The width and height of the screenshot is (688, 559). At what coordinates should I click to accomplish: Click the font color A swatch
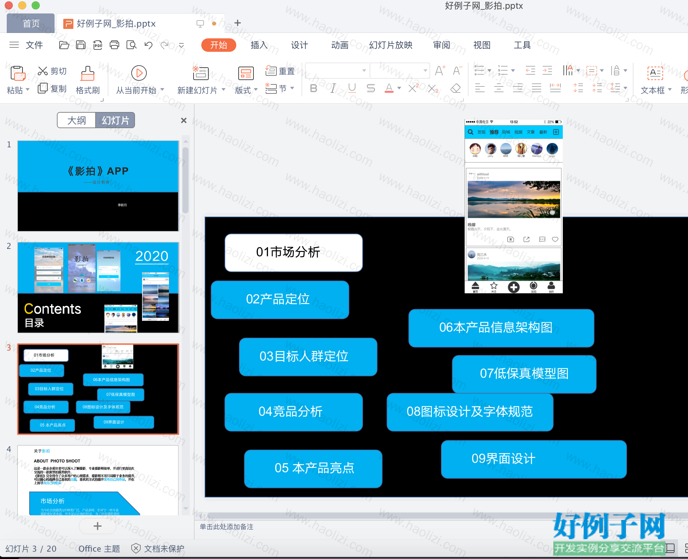[x=389, y=88]
